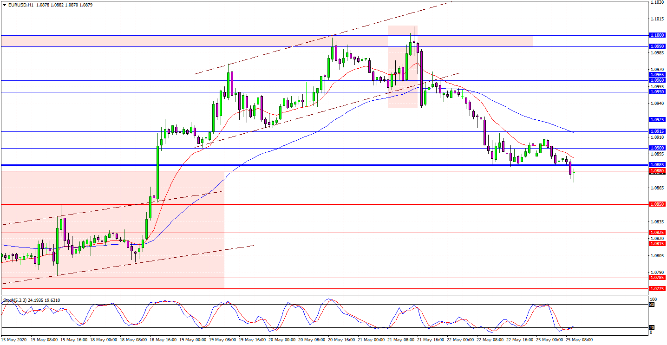The image size is (667, 345).
Task: Click the red 1.0825 price label
Action: (657, 233)
